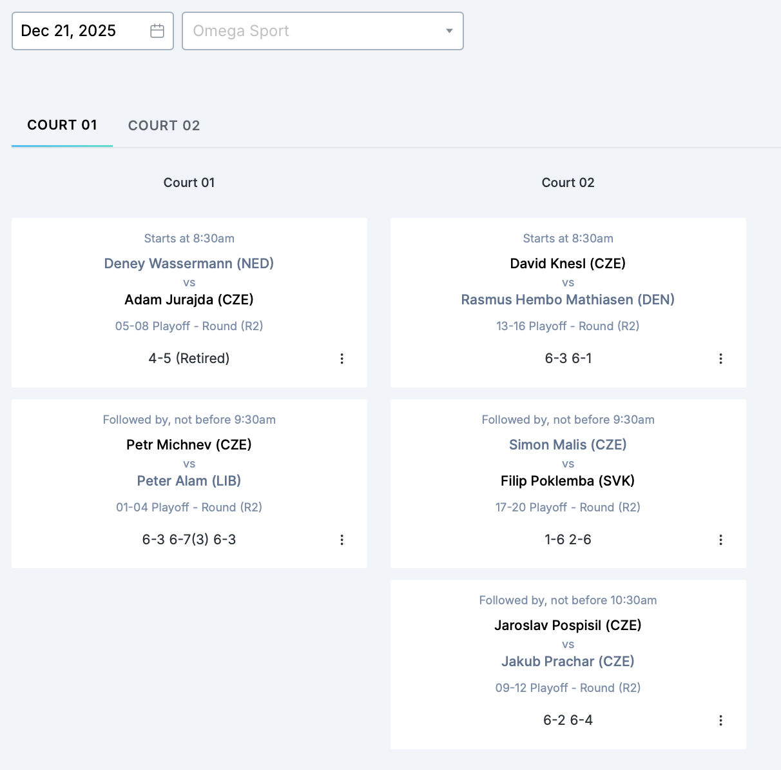Open Simon Malis (CZE) player profile

click(568, 444)
